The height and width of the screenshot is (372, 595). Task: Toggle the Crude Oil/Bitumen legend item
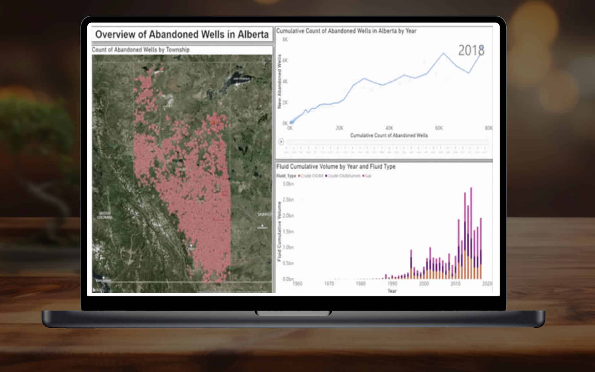click(344, 176)
